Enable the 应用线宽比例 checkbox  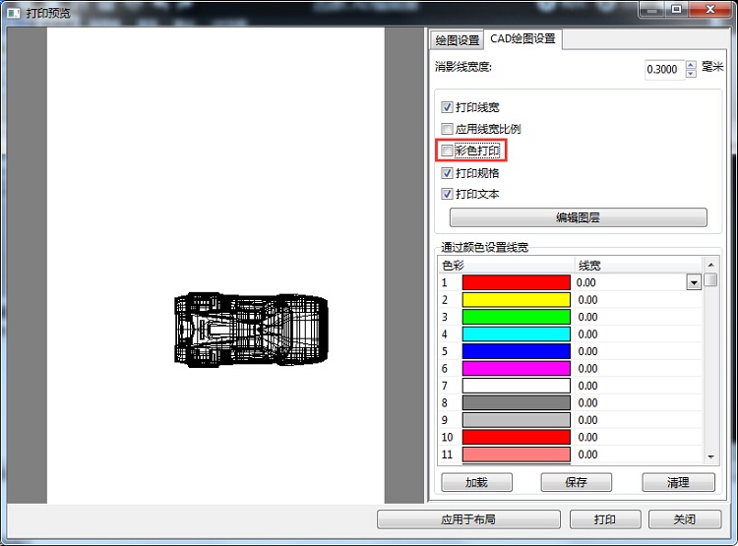pos(447,129)
